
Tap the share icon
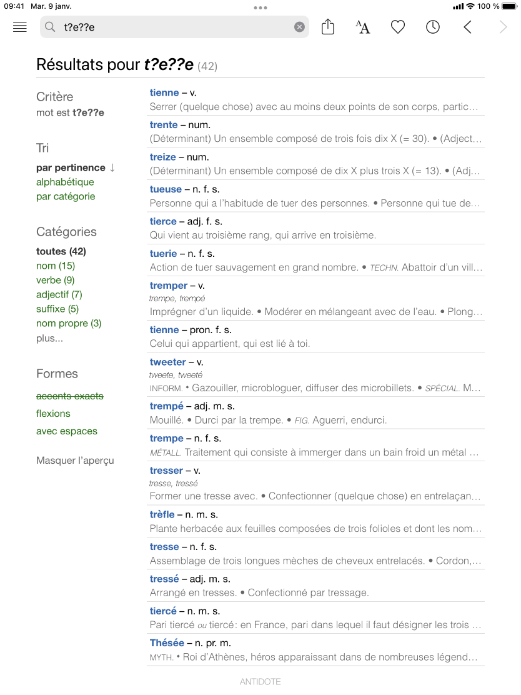click(x=328, y=27)
